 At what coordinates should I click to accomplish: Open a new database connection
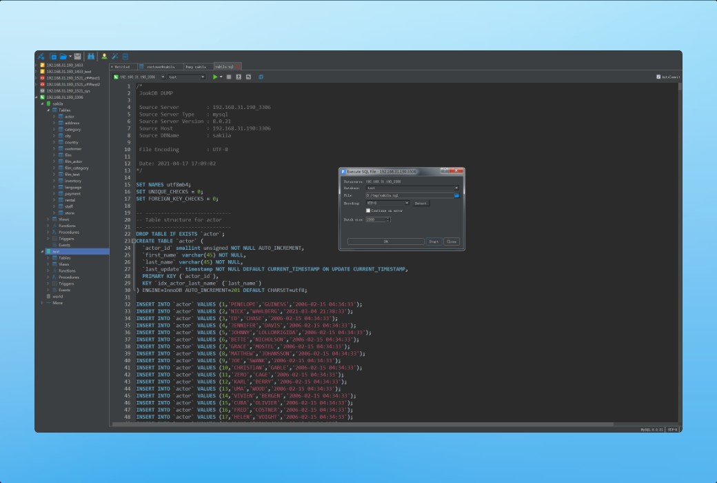coord(41,56)
